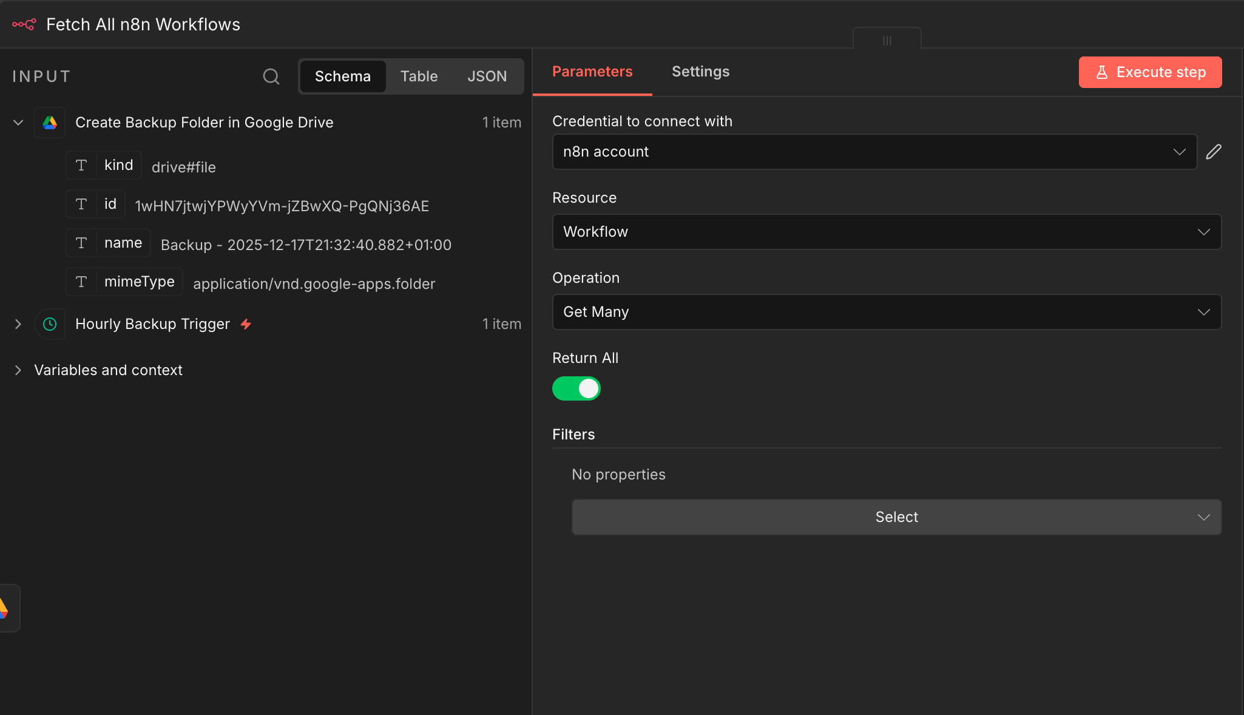Image resolution: width=1244 pixels, height=715 pixels.
Task: Toggle the Return All switch off
Action: click(x=576, y=388)
